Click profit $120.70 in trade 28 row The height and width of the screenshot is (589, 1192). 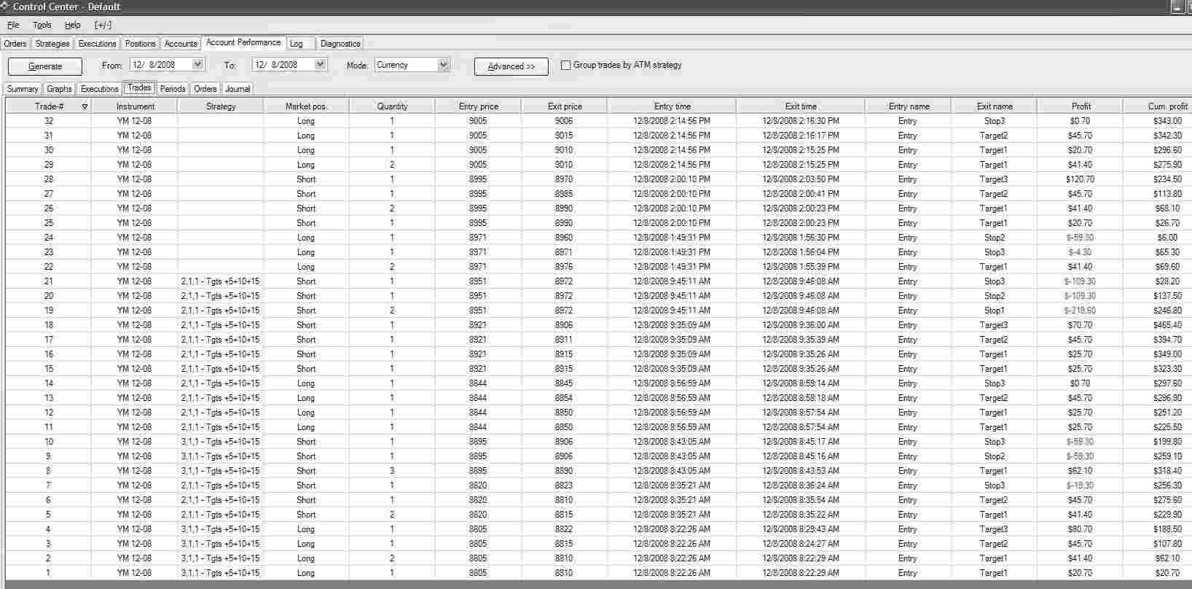[x=1081, y=179]
